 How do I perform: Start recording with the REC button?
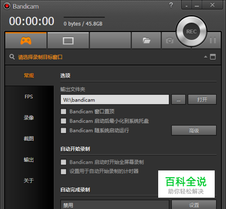coord(191,31)
